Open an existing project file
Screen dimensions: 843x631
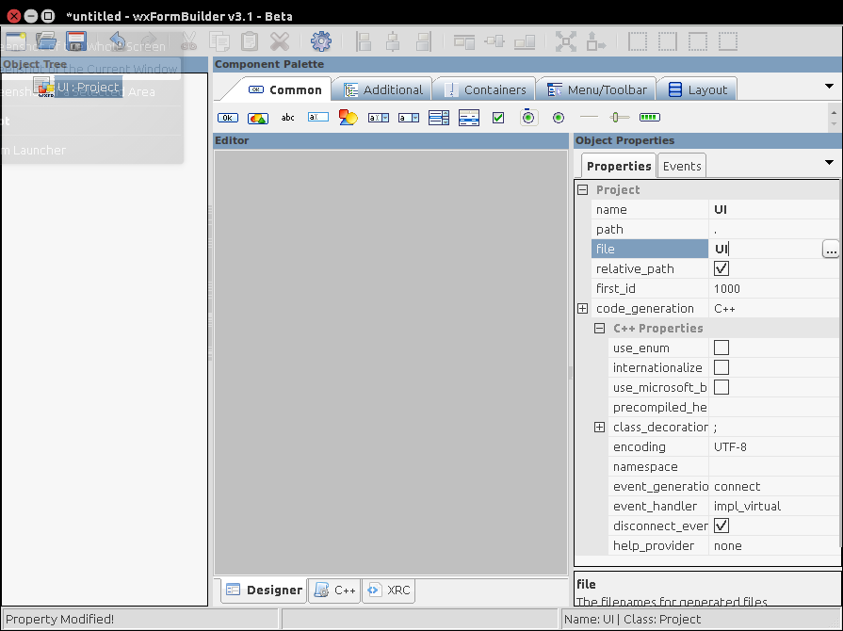pyautogui.click(x=46, y=41)
